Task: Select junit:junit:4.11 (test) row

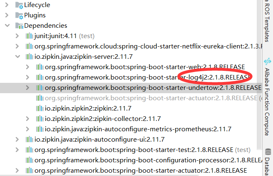Action: tap(64, 36)
